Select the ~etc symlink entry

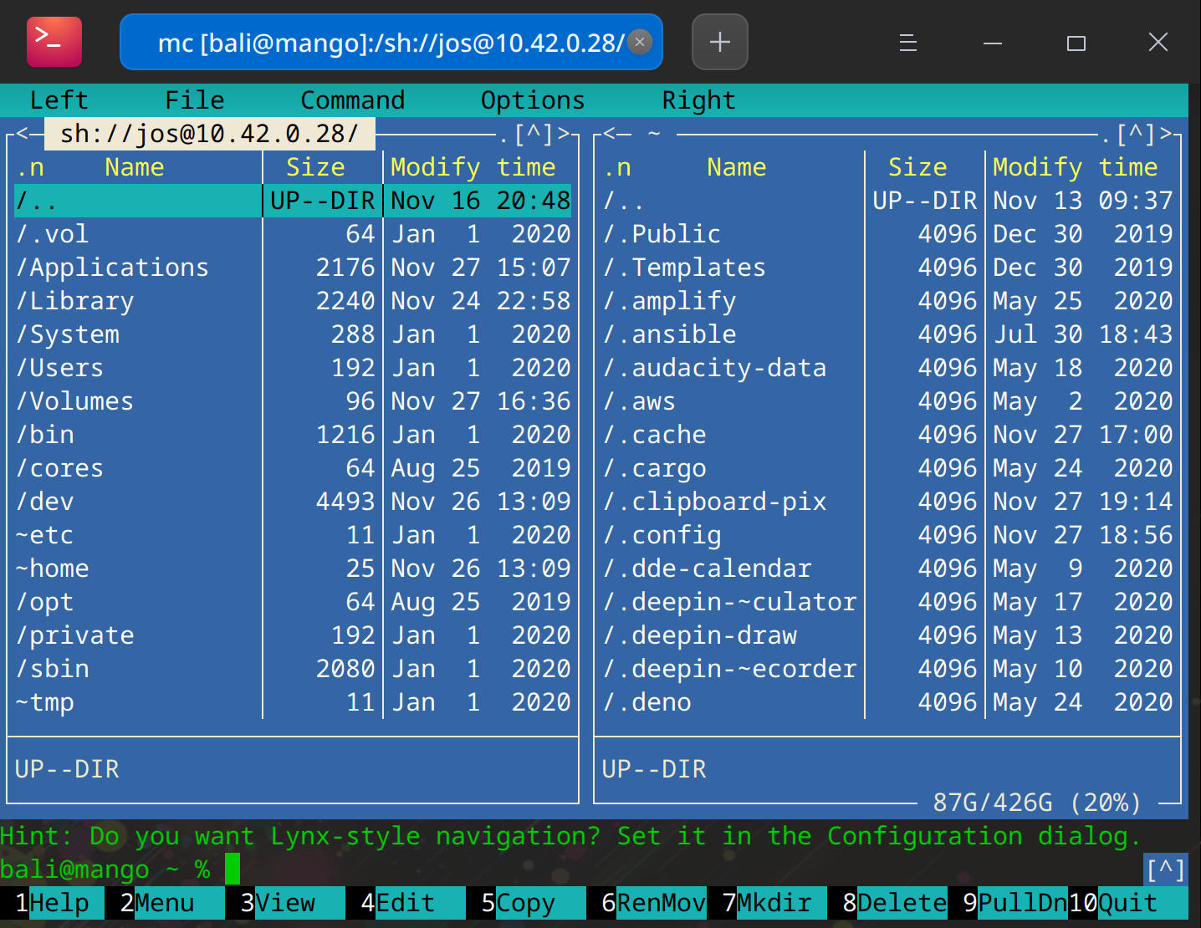(293, 535)
